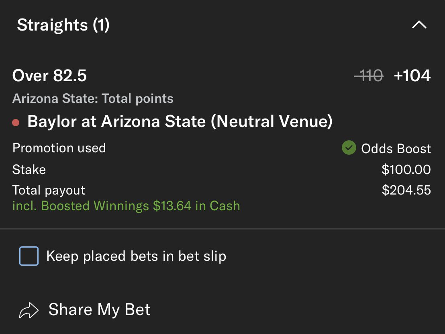This screenshot has height=334, width=445.
Task: Click the $100.00 stake amount
Action: click(406, 170)
